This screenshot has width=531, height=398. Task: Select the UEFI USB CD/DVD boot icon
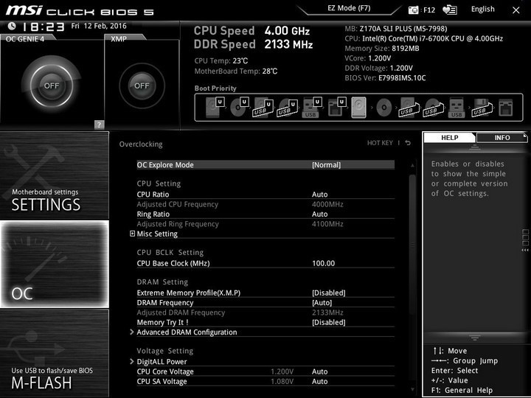coord(288,108)
